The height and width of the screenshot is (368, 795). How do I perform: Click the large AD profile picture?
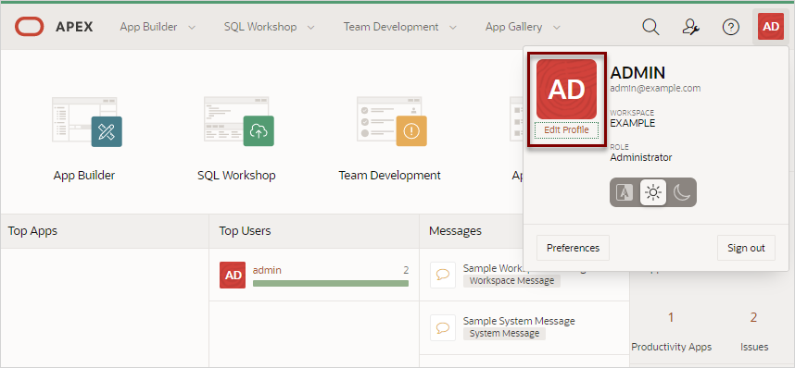566,89
